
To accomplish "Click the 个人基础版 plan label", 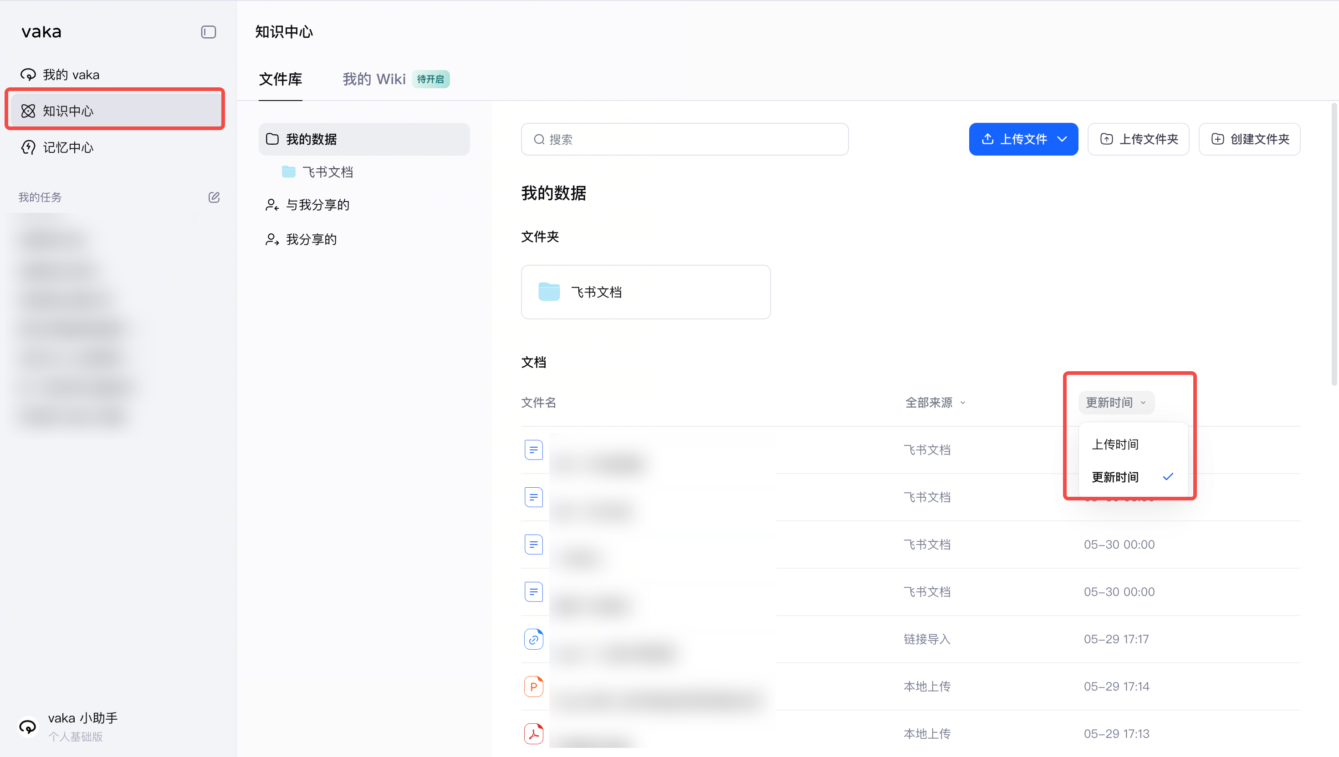I will coord(76,737).
